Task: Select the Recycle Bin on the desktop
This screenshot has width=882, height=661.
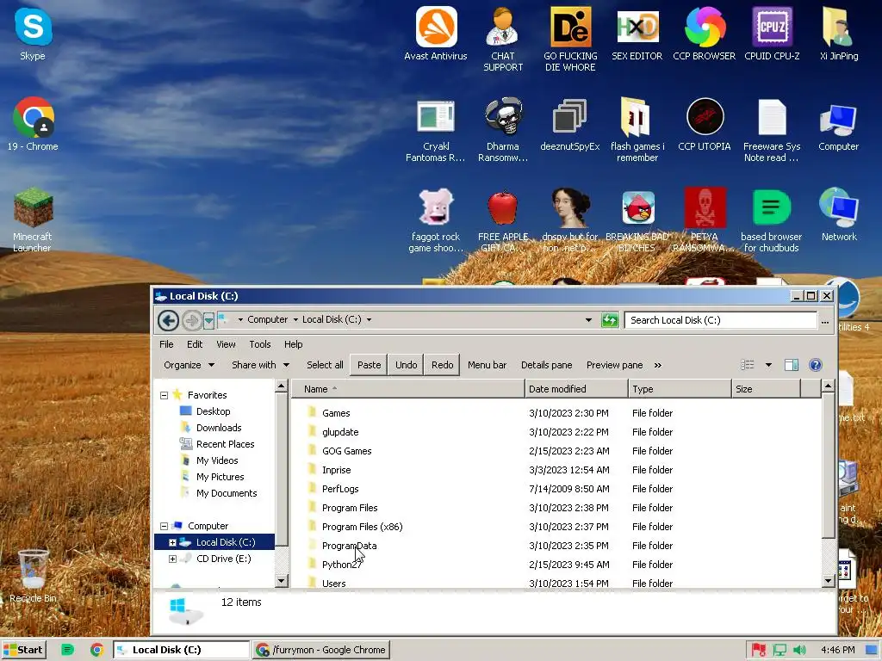Action: coord(33,576)
